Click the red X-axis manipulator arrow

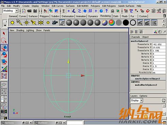coord(83,76)
